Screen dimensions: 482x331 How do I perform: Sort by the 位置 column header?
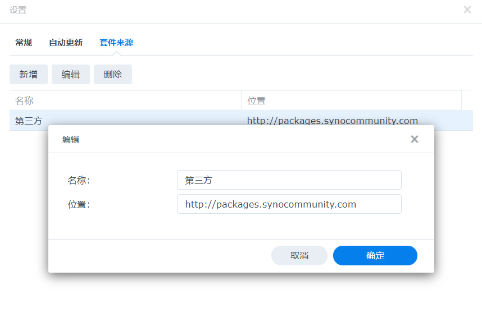click(351, 100)
